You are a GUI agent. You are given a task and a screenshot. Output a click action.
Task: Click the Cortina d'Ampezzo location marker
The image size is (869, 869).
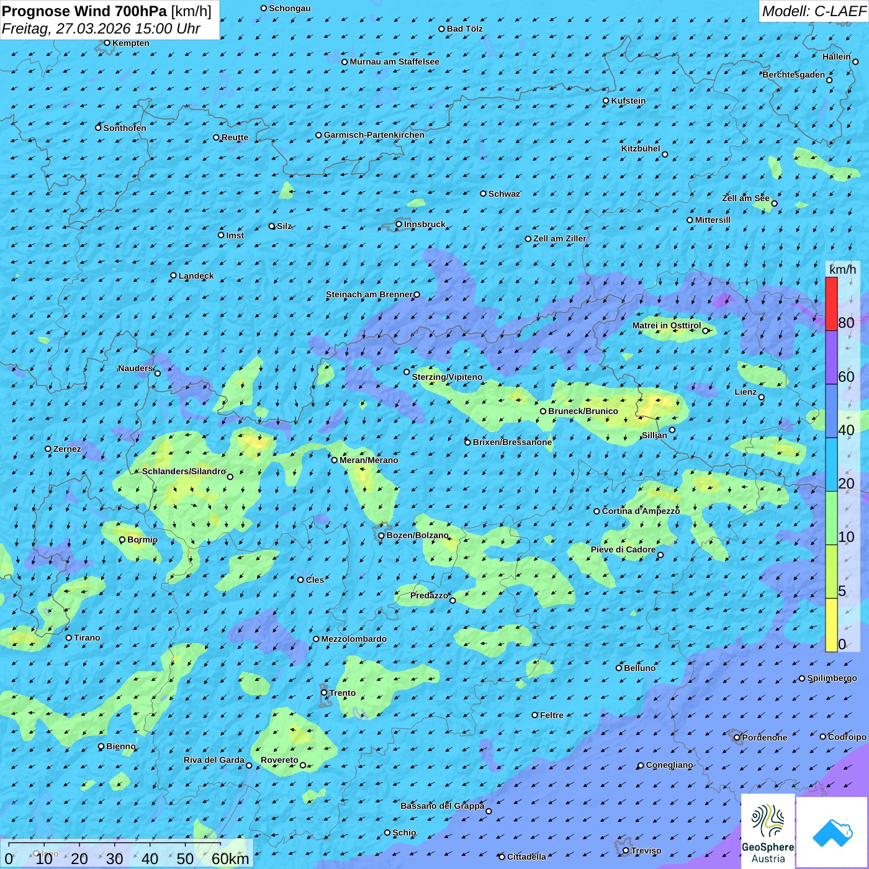point(597,511)
